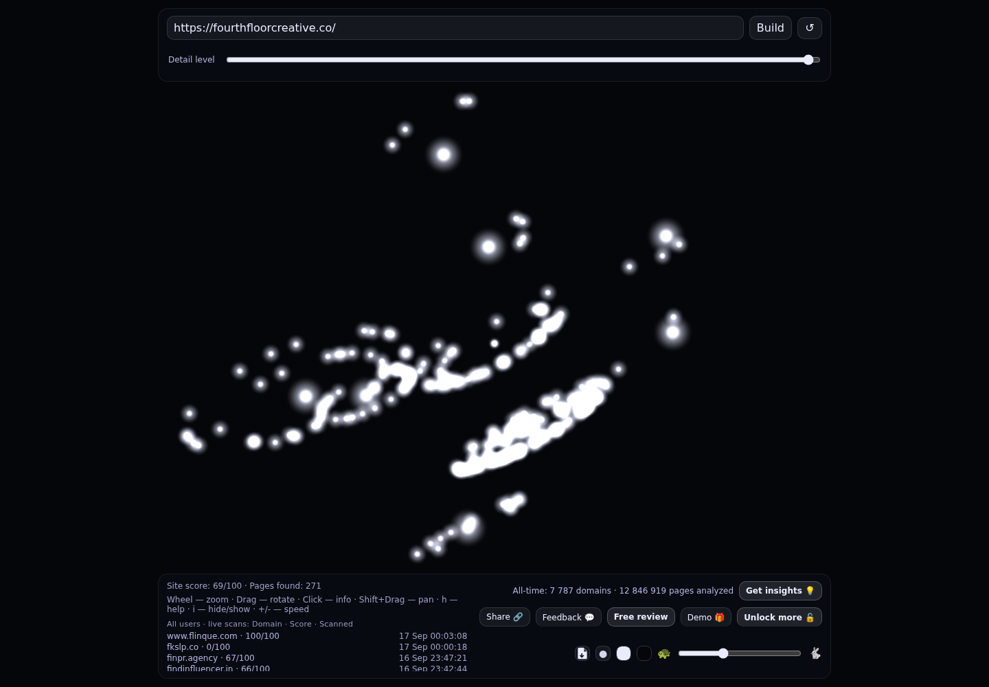The height and width of the screenshot is (687, 989).
Task: Click the timestamp 17 Sep 00:03:08
Action: (x=433, y=636)
